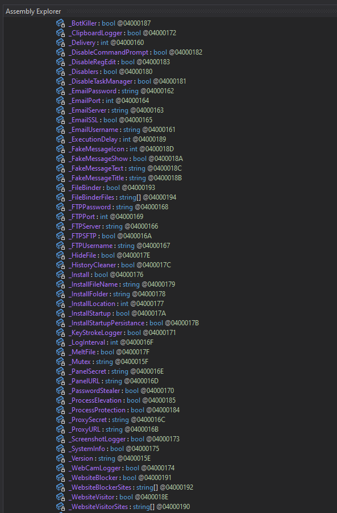Click the Assembly Explorer panel title
Screen dimensions: 337x513
pos(34,11)
